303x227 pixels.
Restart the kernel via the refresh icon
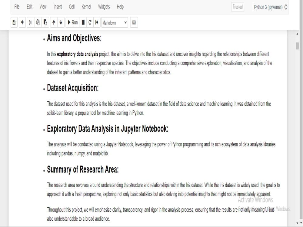[x=90, y=22]
